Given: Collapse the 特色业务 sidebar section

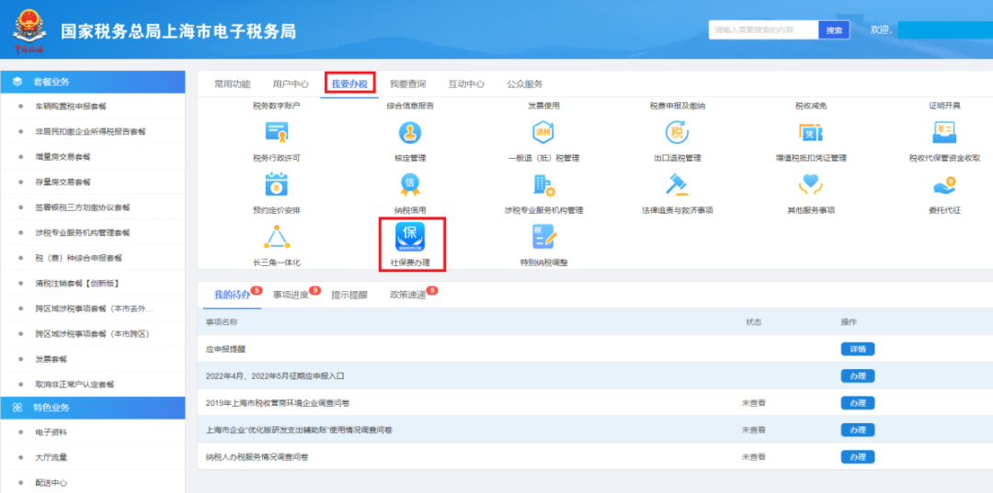Looking at the screenshot, I should coord(93,408).
